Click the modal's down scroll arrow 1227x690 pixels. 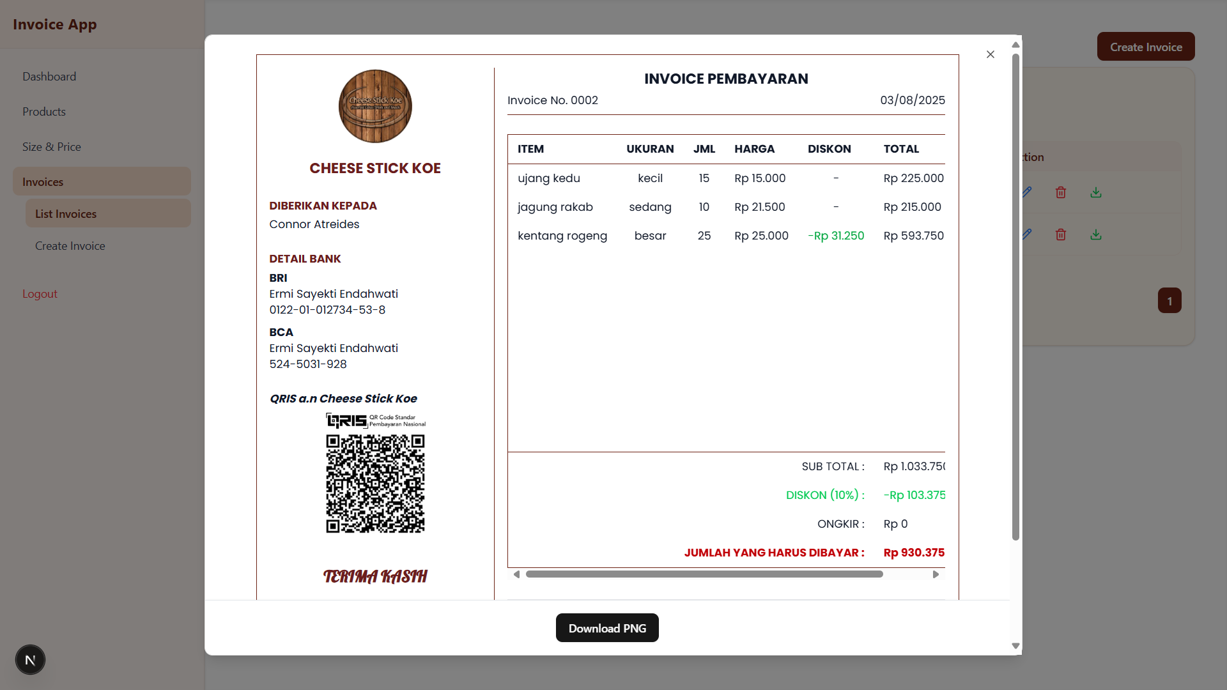coord(1015,646)
